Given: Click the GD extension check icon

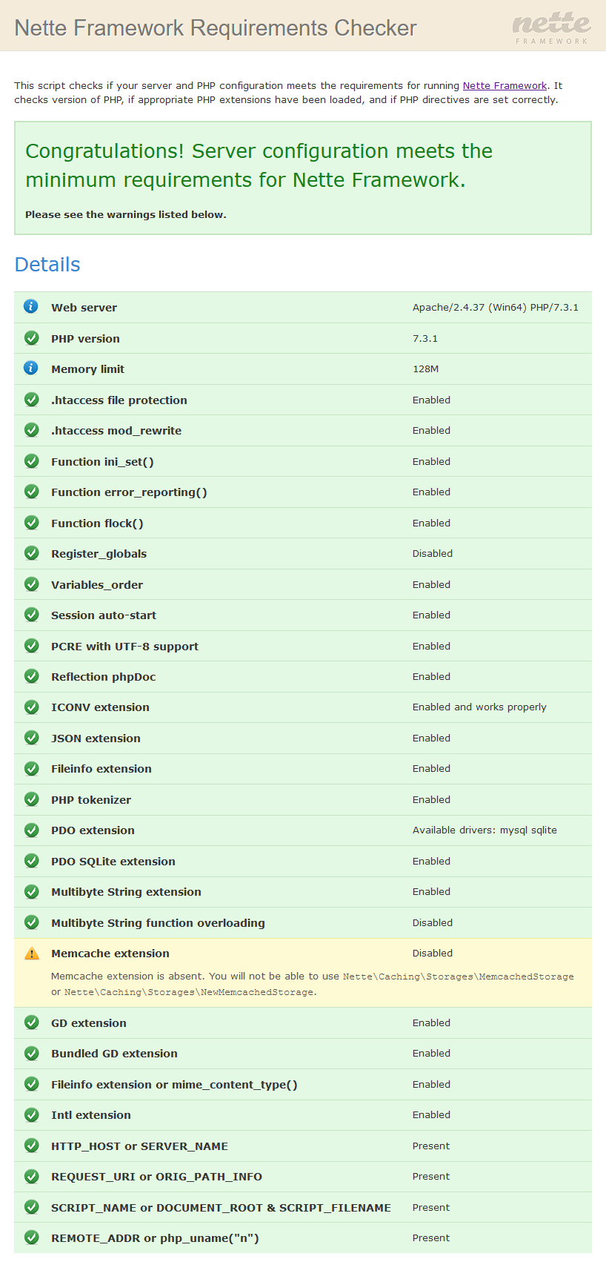Looking at the screenshot, I should click(x=31, y=1022).
